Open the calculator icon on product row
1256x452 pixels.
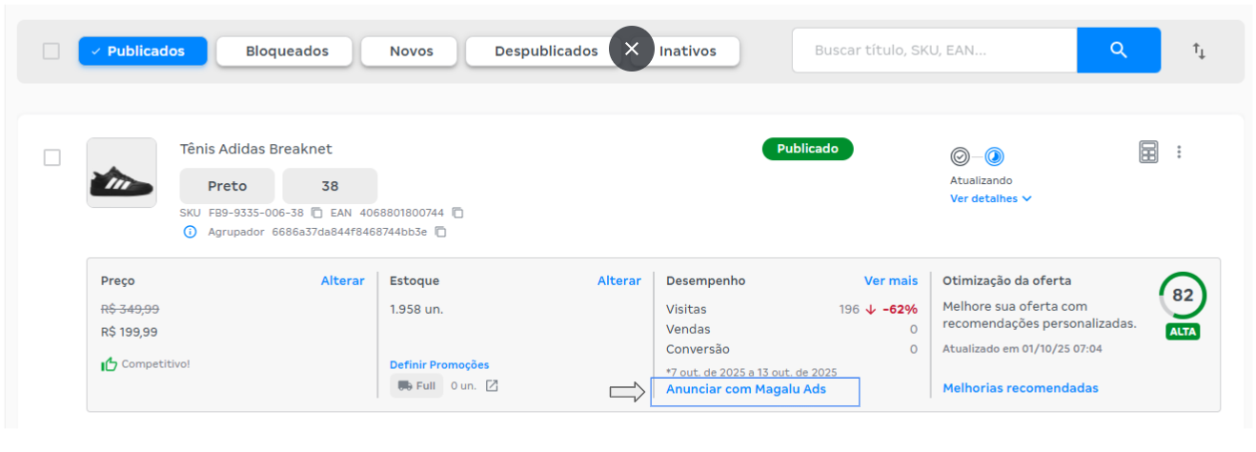pyautogui.click(x=1148, y=152)
